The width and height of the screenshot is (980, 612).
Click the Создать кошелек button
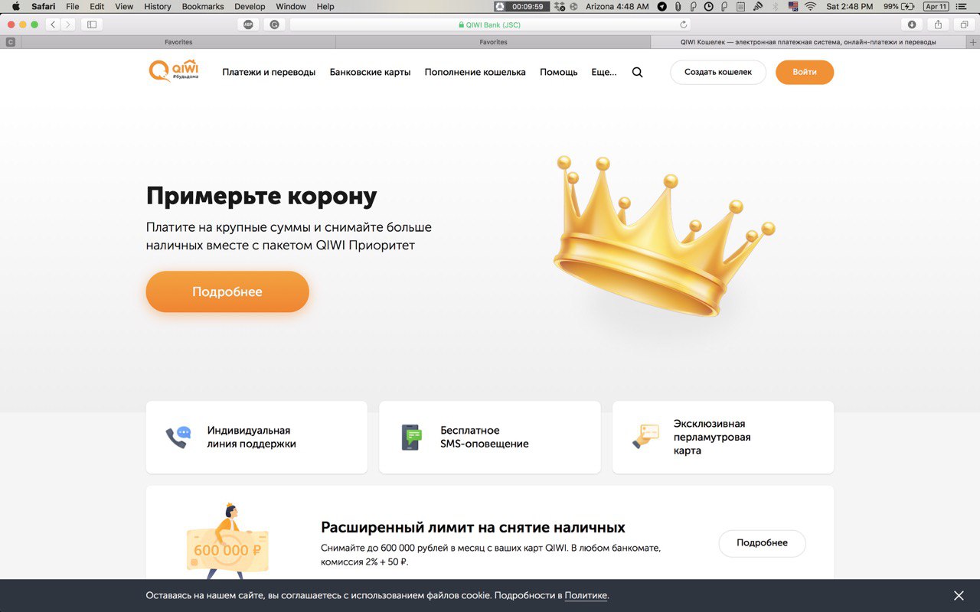coord(718,72)
